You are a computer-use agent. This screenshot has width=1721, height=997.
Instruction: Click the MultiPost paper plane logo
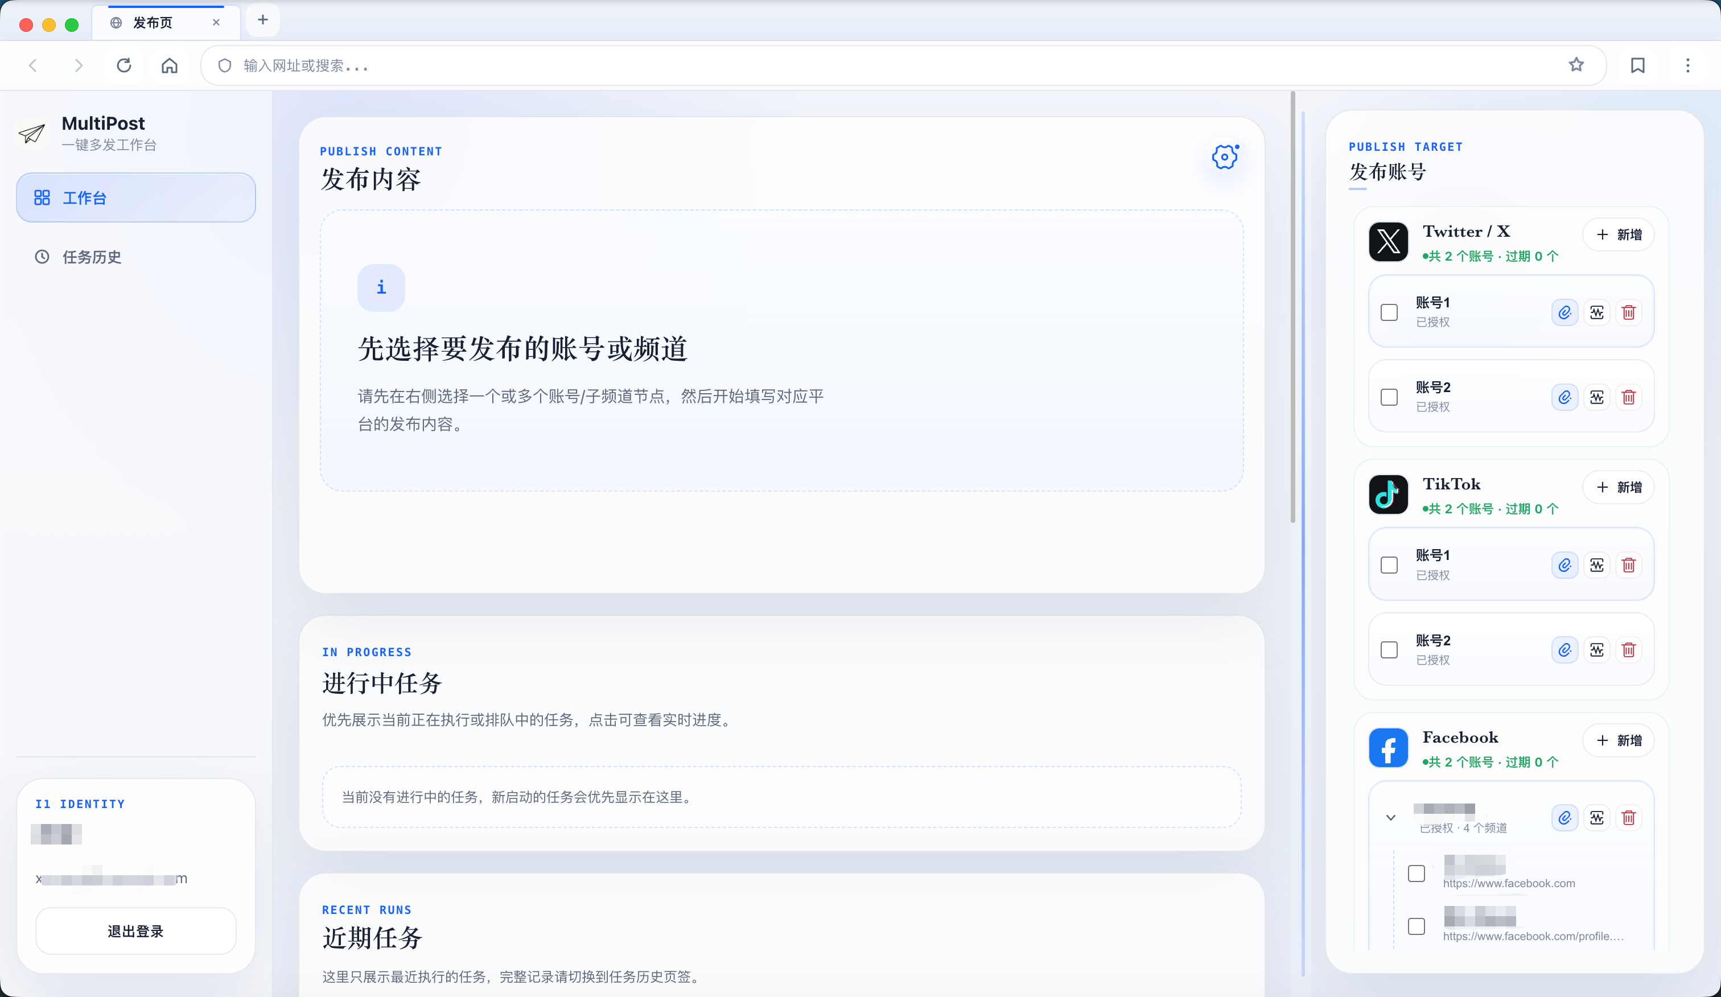click(x=32, y=133)
